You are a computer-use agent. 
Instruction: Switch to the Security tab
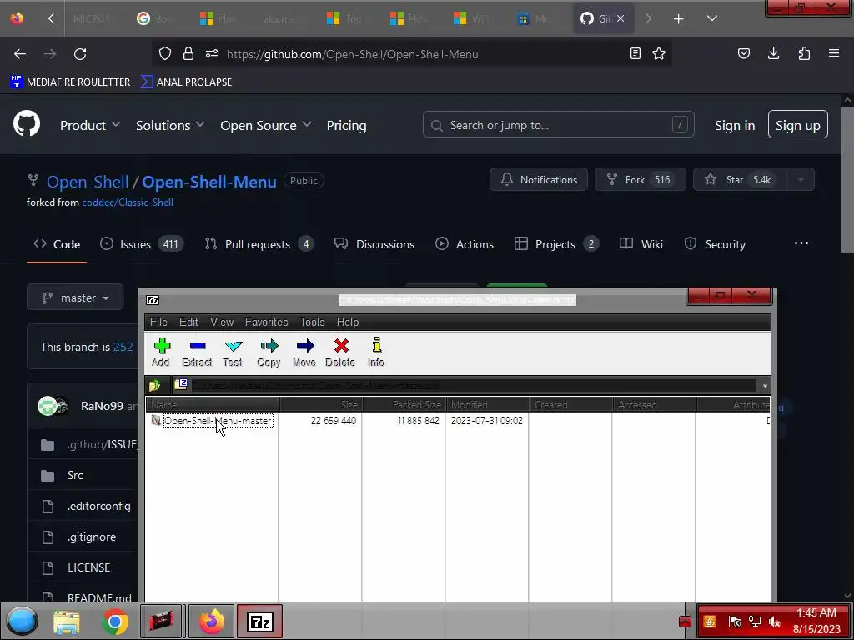point(715,244)
